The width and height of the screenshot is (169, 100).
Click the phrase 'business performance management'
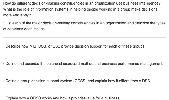click(132, 64)
